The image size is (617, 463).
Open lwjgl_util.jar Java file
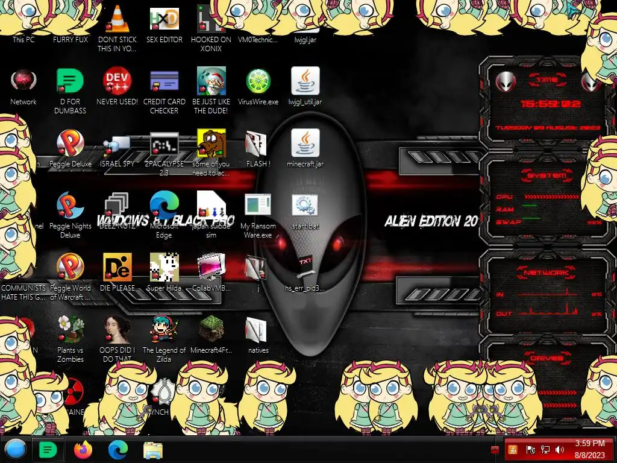click(x=305, y=81)
